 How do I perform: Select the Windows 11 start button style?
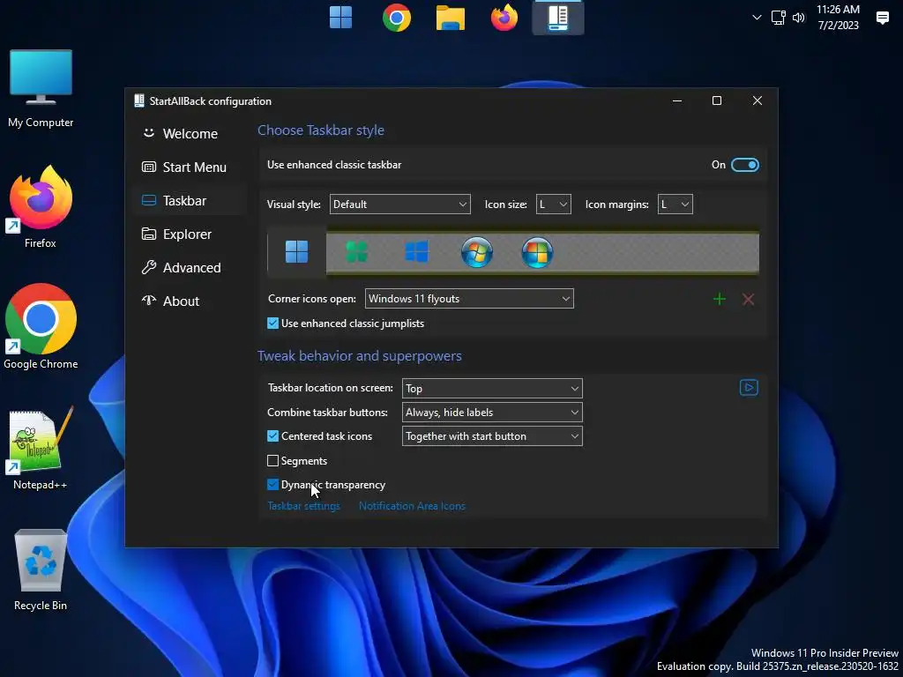(296, 251)
